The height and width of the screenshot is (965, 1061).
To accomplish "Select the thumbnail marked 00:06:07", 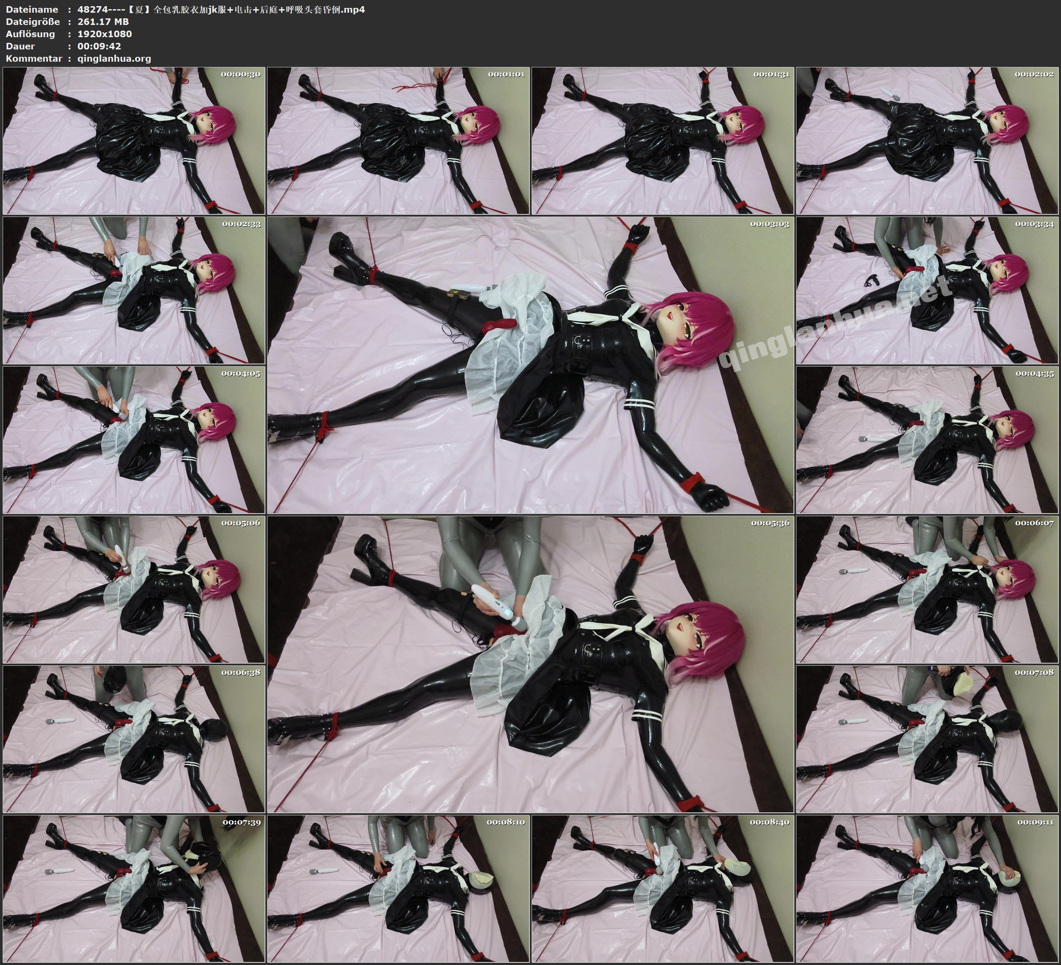I will click(927, 589).
